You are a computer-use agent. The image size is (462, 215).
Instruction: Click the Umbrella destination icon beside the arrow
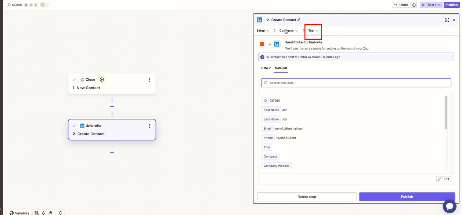pyautogui.click(x=277, y=44)
